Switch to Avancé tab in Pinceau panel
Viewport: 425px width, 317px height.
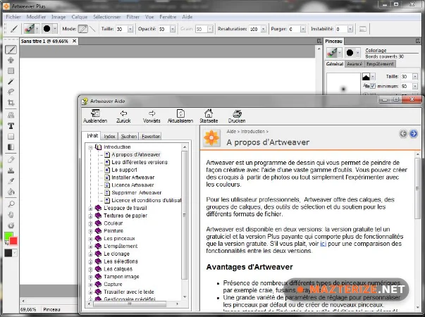(355, 64)
